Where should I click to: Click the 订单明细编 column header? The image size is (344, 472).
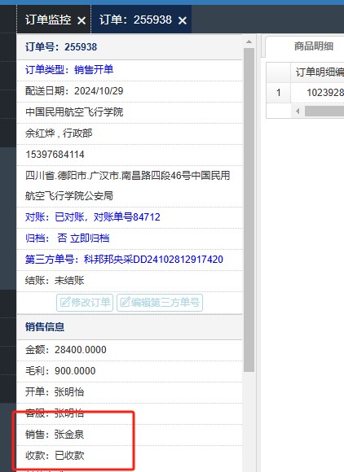click(x=320, y=72)
